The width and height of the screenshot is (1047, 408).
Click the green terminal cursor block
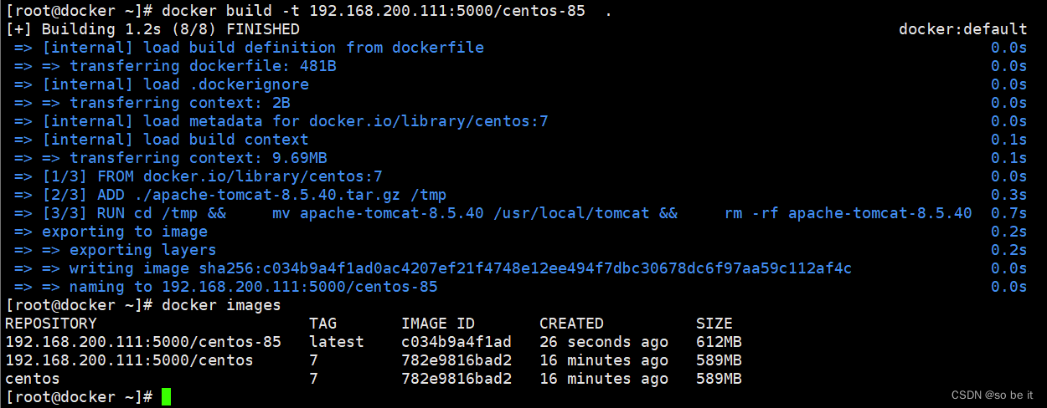pyautogui.click(x=167, y=397)
